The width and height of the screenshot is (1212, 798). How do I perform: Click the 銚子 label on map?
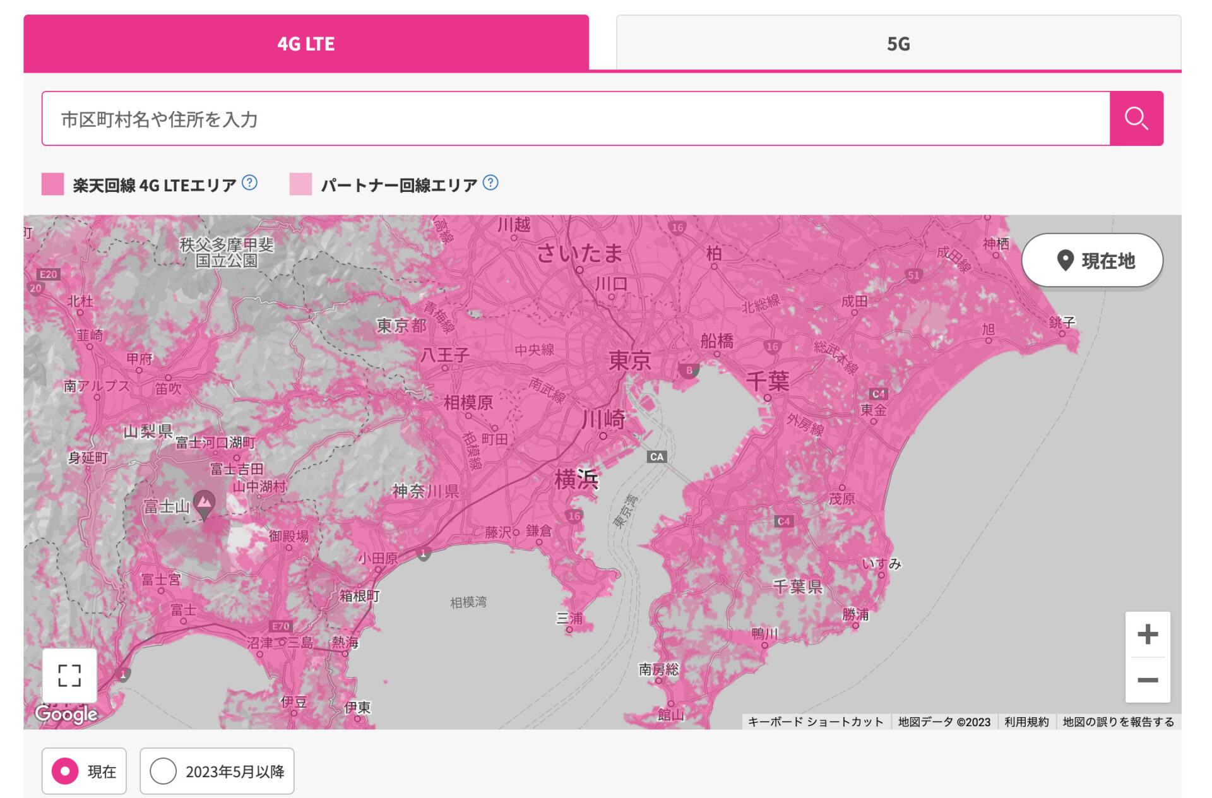click(1062, 322)
